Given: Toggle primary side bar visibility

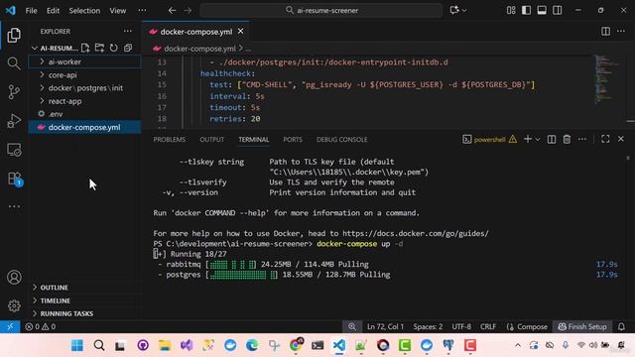Looking at the screenshot, I should pyautogui.click(x=526, y=10).
